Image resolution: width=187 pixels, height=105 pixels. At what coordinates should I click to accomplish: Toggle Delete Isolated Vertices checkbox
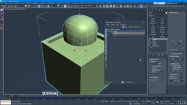tap(170, 54)
